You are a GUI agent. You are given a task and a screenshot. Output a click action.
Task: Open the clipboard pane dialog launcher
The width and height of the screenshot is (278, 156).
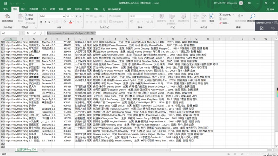(36, 28)
